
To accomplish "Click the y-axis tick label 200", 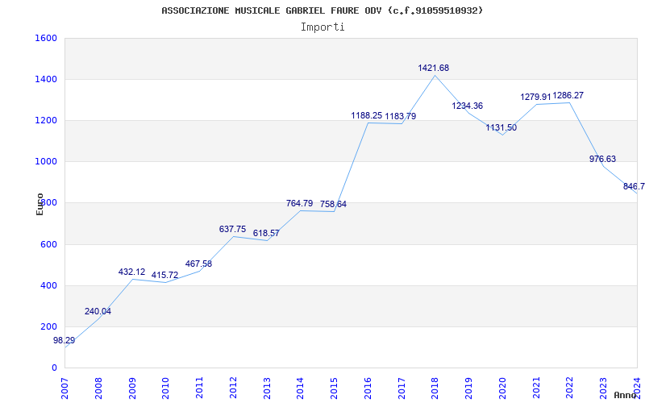I will tap(48, 327).
